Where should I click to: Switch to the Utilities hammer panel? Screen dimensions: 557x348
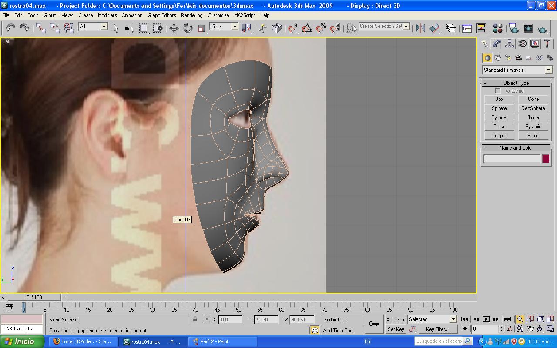tap(547, 43)
